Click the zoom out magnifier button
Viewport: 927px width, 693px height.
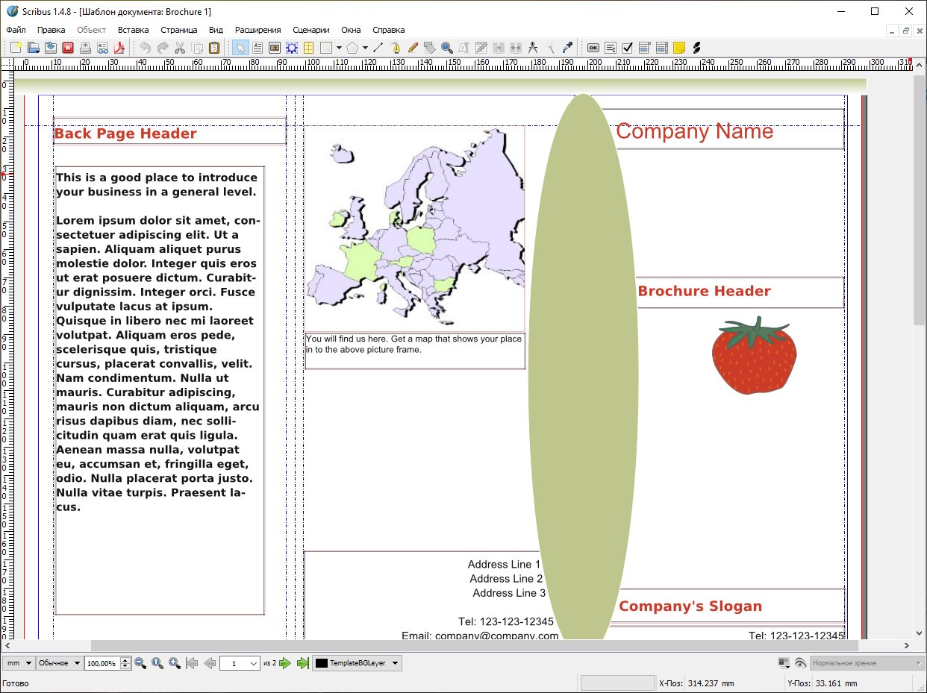click(140, 663)
